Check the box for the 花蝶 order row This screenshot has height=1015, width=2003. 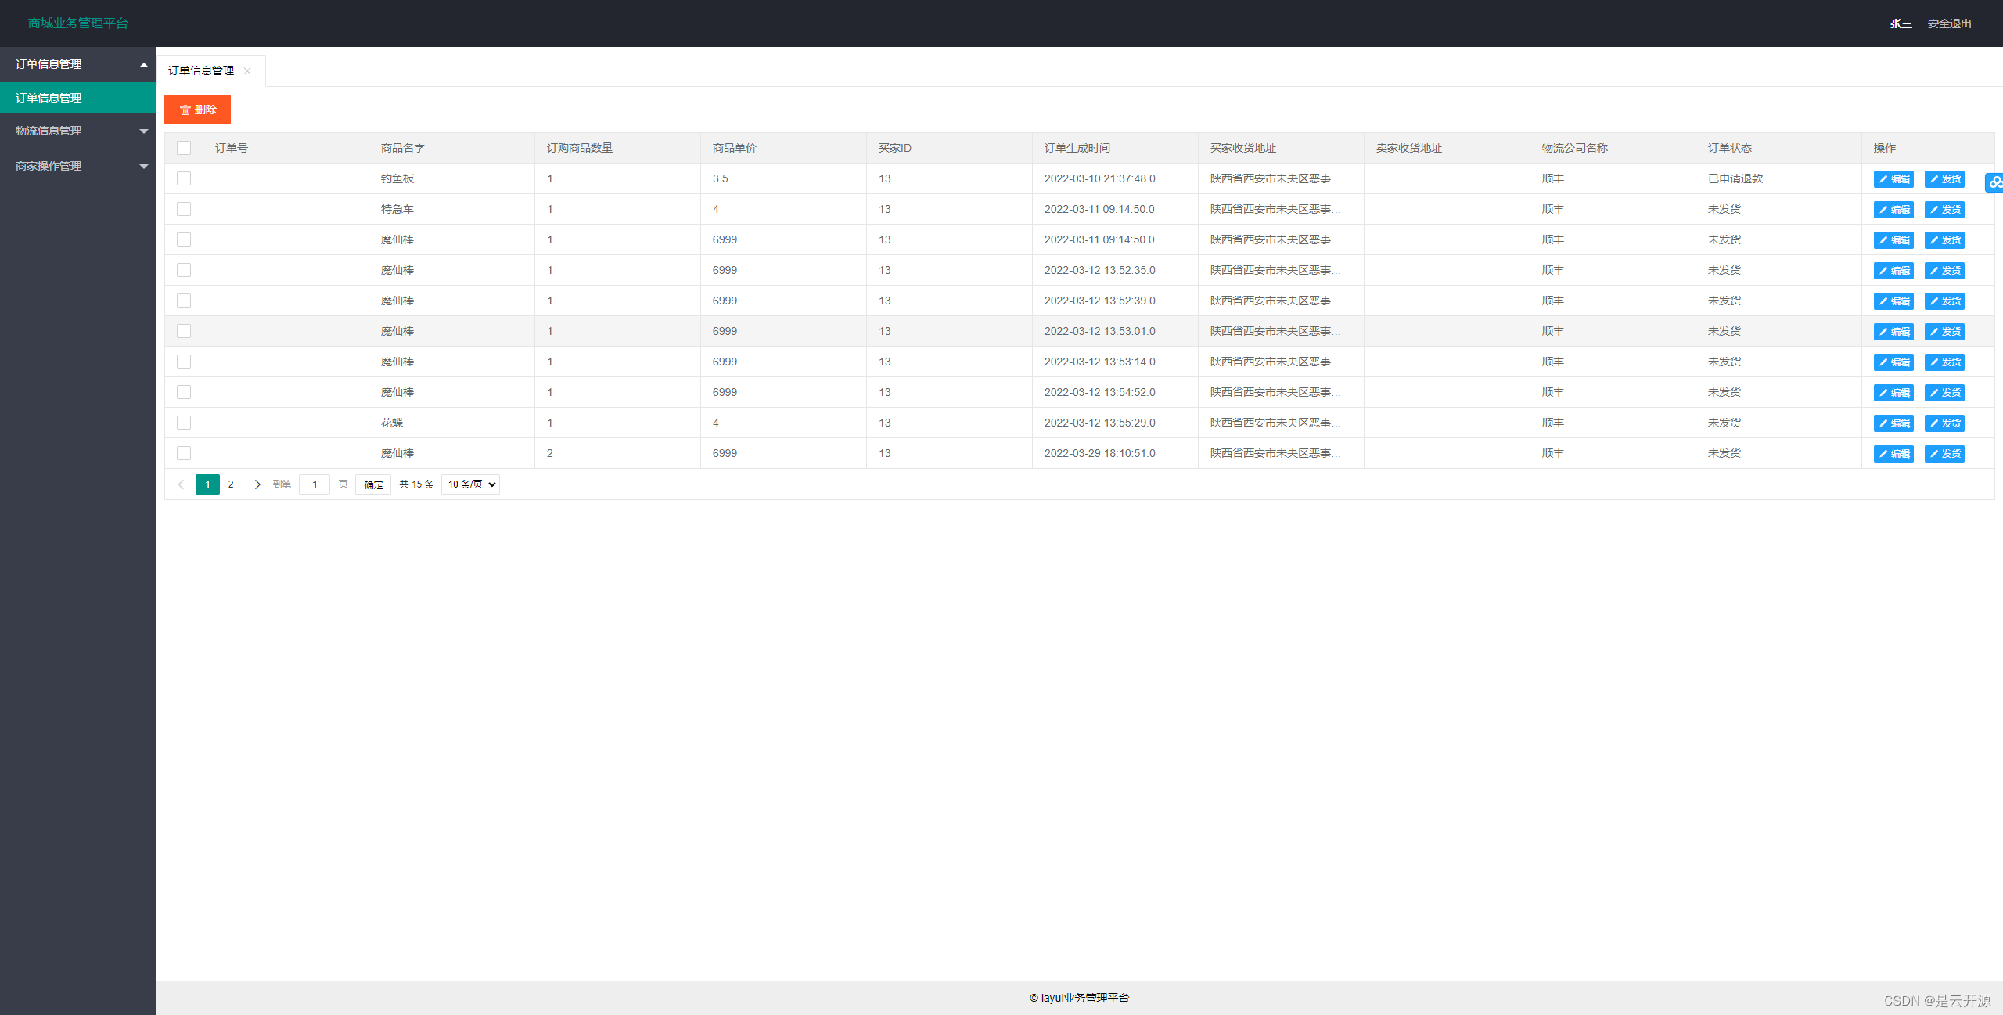(184, 423)
